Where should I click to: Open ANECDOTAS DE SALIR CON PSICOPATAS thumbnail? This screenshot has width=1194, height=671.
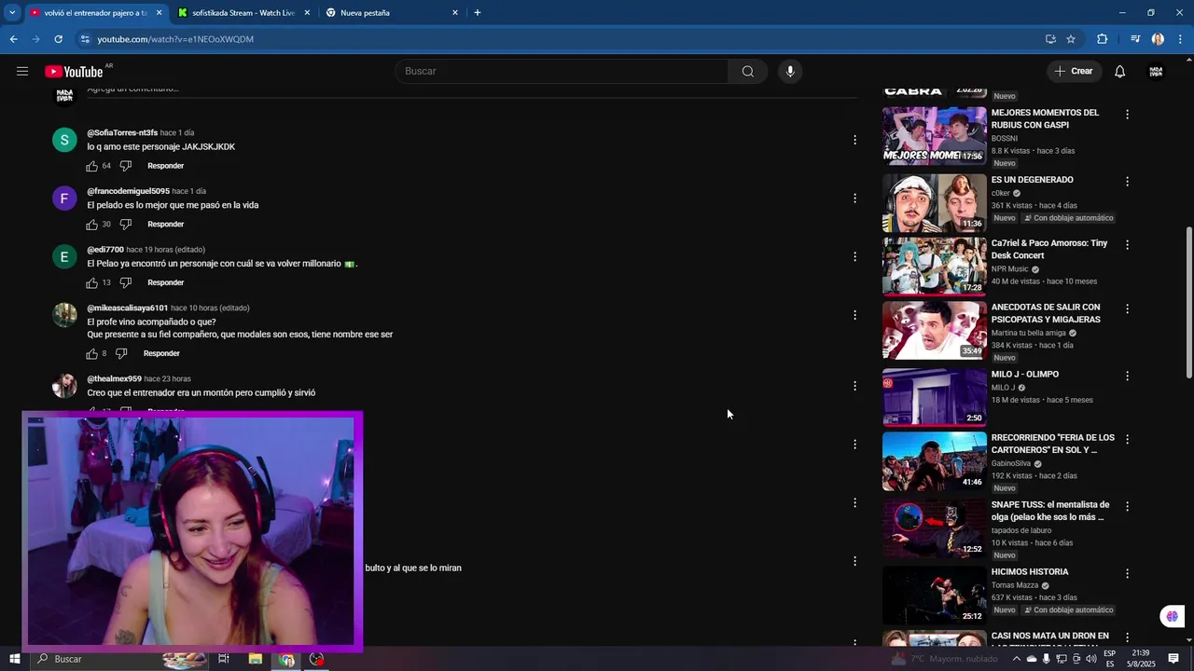coord(935,330)
